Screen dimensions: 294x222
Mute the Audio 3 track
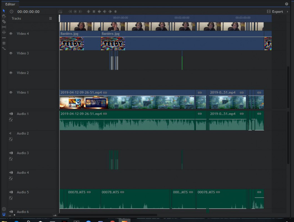(11, 153)
